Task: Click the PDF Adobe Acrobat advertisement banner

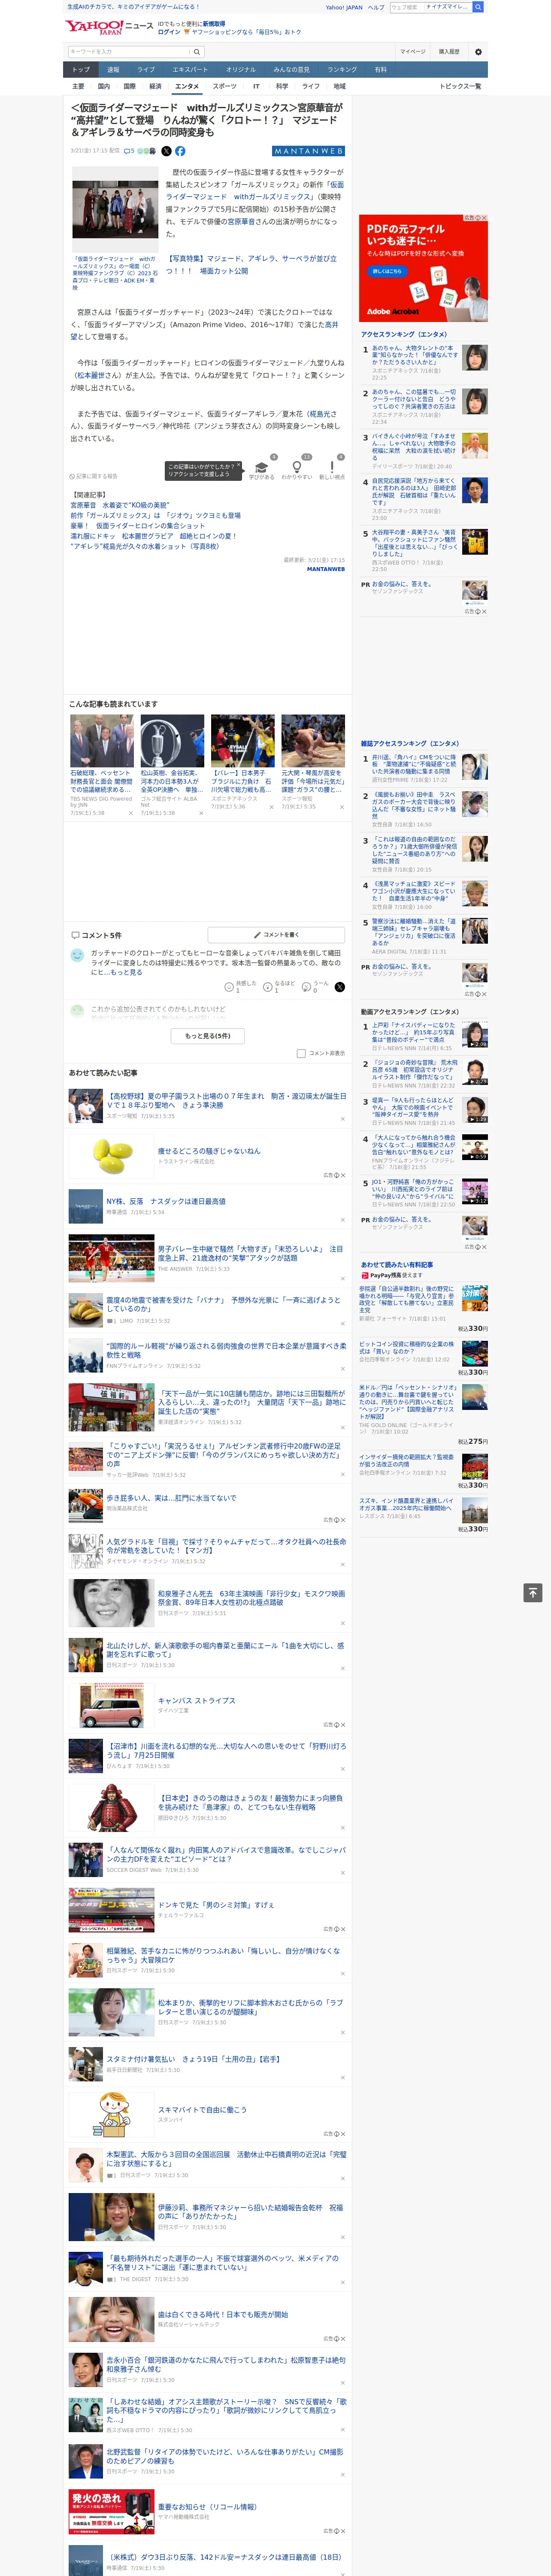Action: 423,268
